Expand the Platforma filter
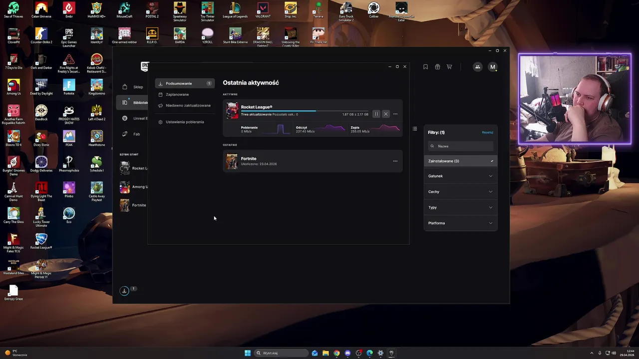Screen dimensions: 639x359 point(461,223)
